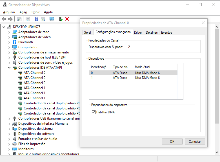Click the update driver toolbar icon

pos(61,19)
